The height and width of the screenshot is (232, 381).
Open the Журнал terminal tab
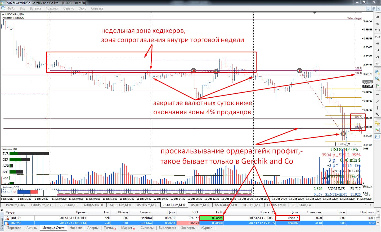(206, 228)
